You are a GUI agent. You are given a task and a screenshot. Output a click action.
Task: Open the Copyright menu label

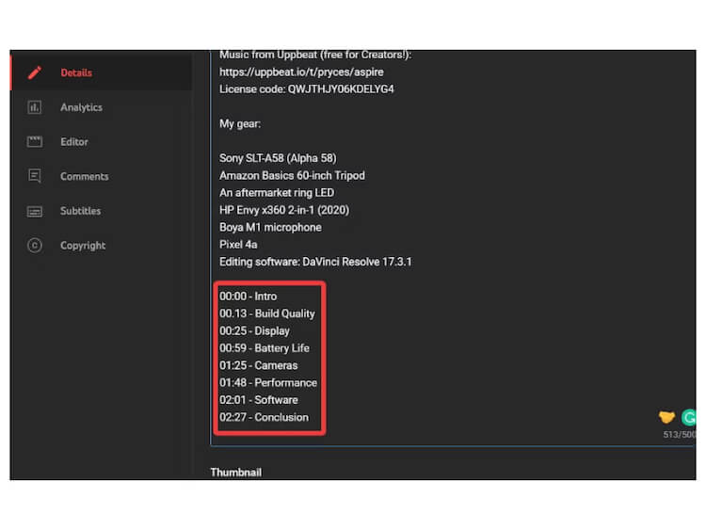(83, 246)
